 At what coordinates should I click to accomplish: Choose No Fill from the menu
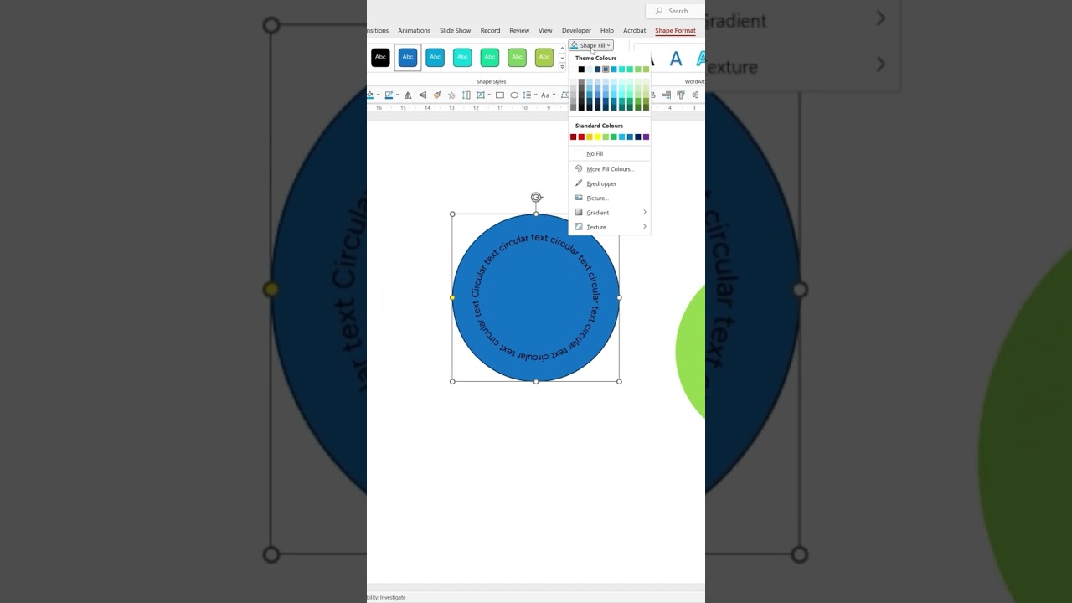[610, 154]
